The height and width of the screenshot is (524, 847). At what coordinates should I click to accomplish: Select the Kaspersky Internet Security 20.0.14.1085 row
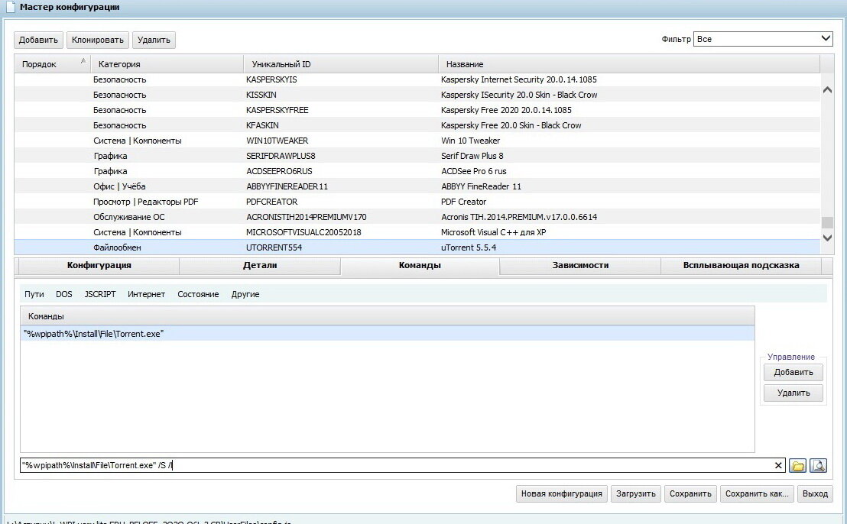417,79
